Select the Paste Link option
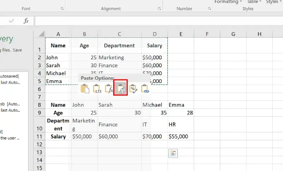283x171 pixels. 145,89
